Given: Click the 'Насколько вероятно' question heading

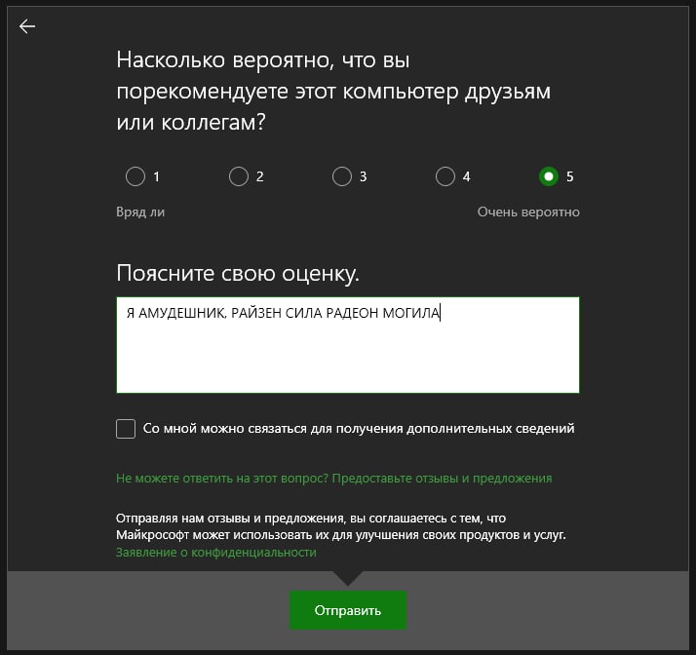Looking at the screenshot, I should tap(333, 91).
